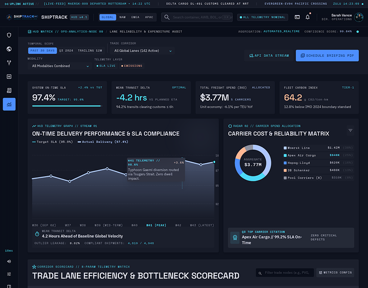Image resolution: width=368 pixels, height=288 pixels.
Task: Switch to the EMEA region tab
Action: pyautogui.click(x=135, y=17)
